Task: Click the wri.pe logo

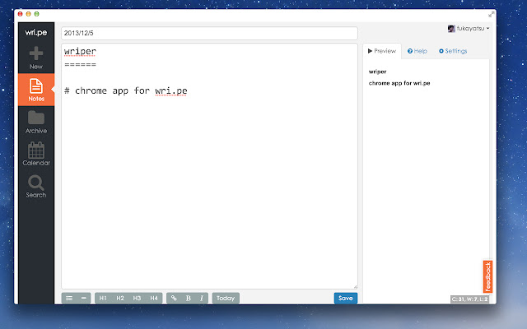Action: point(36,33)
